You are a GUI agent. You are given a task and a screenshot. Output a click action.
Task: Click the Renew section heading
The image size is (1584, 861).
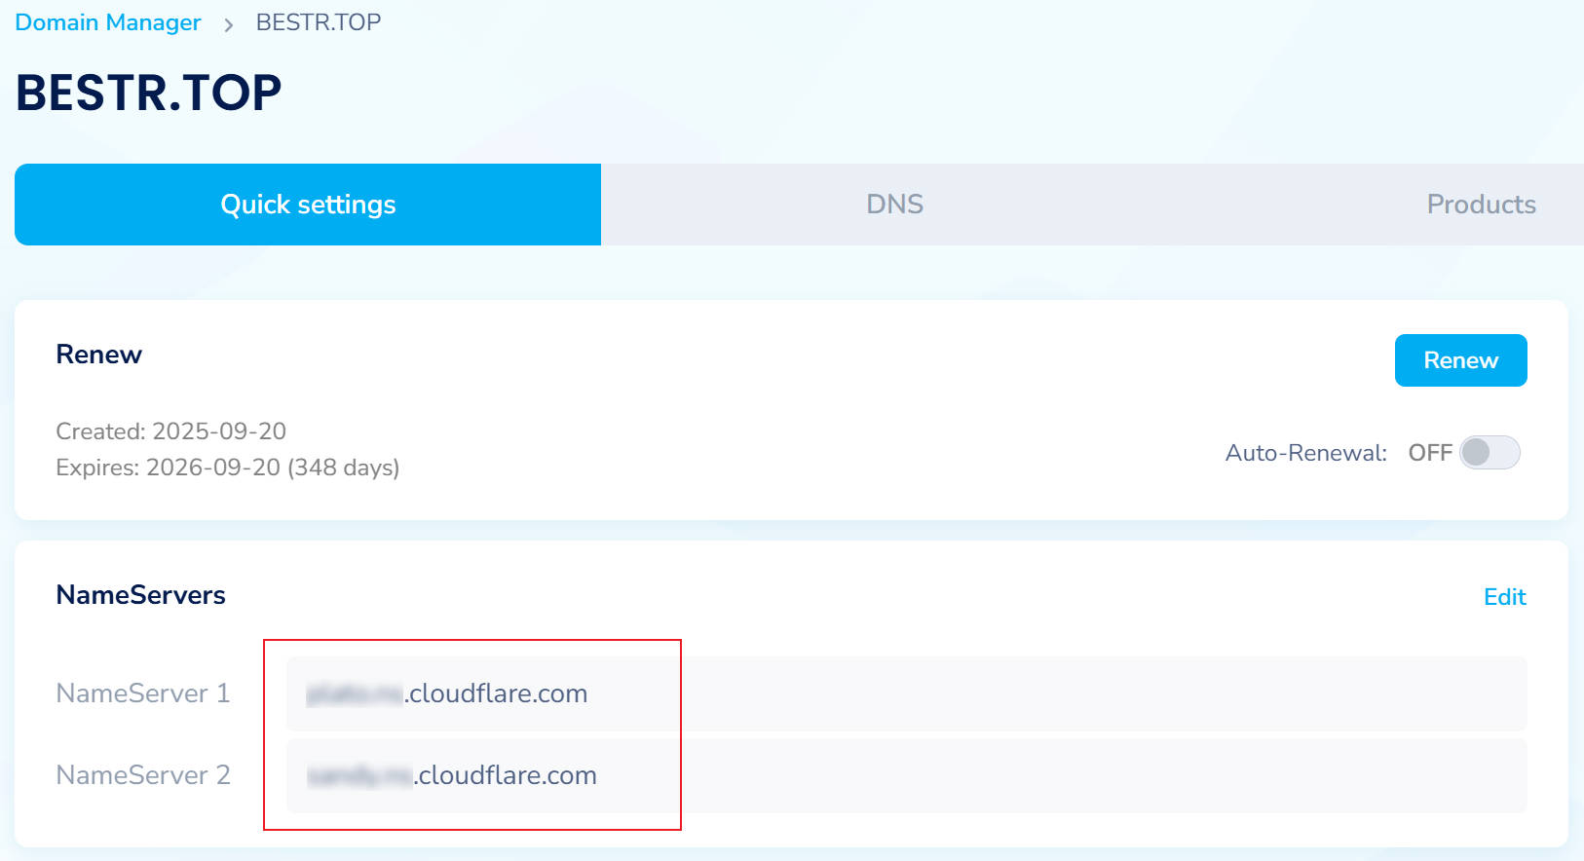click(x=99, y=355)
